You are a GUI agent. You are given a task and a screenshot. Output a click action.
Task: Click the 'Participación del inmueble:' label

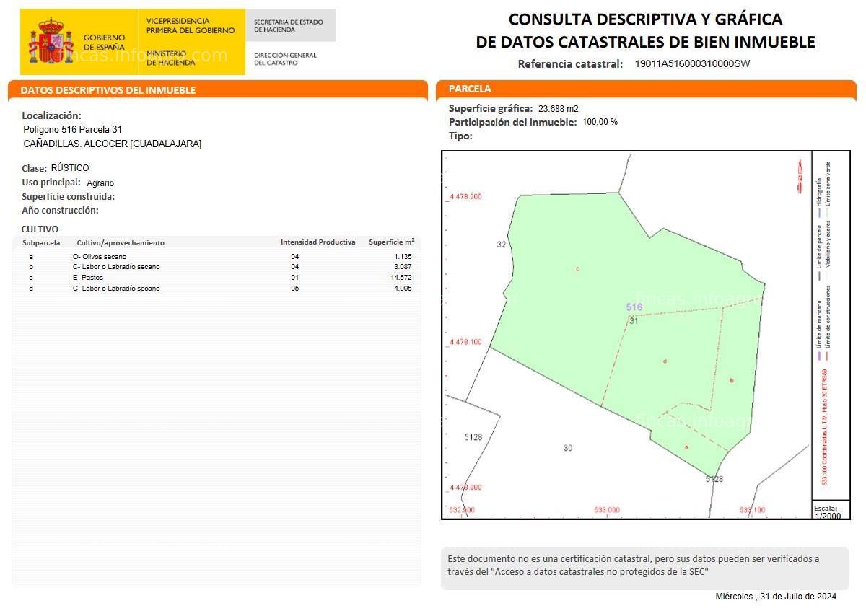(x=512, y=122)
